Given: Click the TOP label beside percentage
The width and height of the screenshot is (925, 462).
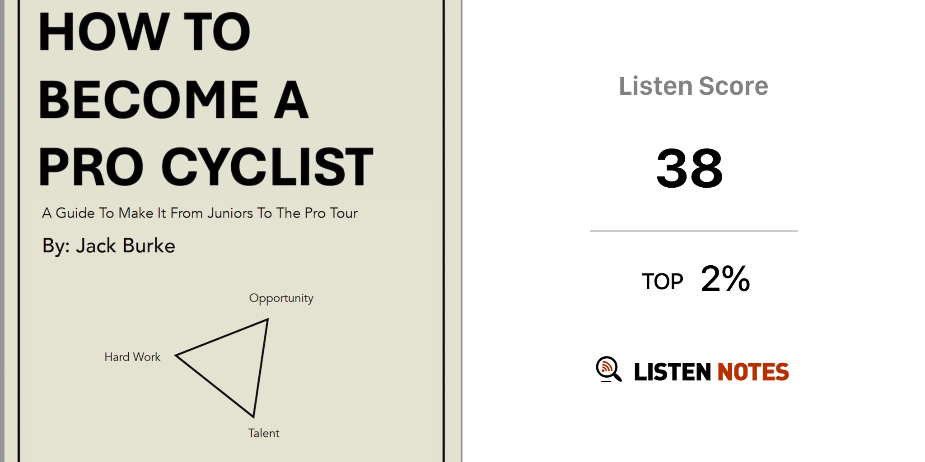Looking at the screenshot, I should point(662,282).
